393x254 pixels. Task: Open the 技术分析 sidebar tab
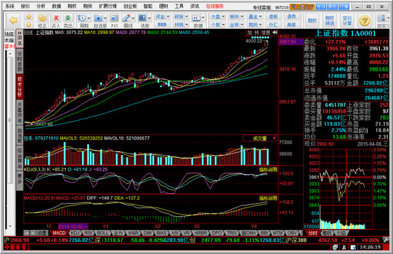click(20, 86)
